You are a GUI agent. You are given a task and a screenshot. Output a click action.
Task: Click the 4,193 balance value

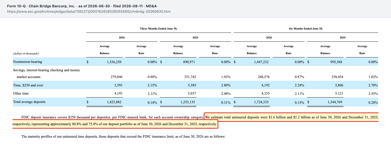coord(118,93)
